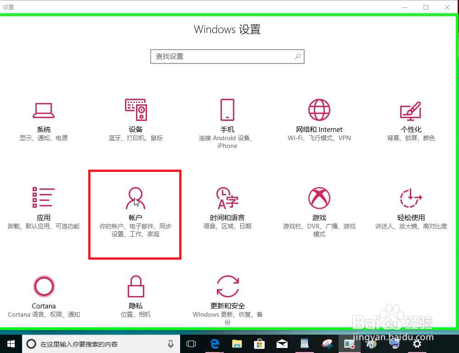Click the 卸载、默认应用、可选功能 description

point(43,226)
